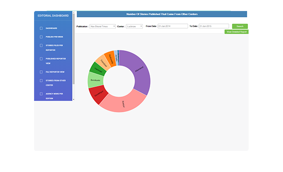Screen dimensions: 283x172
Task: Select the red Gorakhpur chart segment
Action: coord(98,94)
